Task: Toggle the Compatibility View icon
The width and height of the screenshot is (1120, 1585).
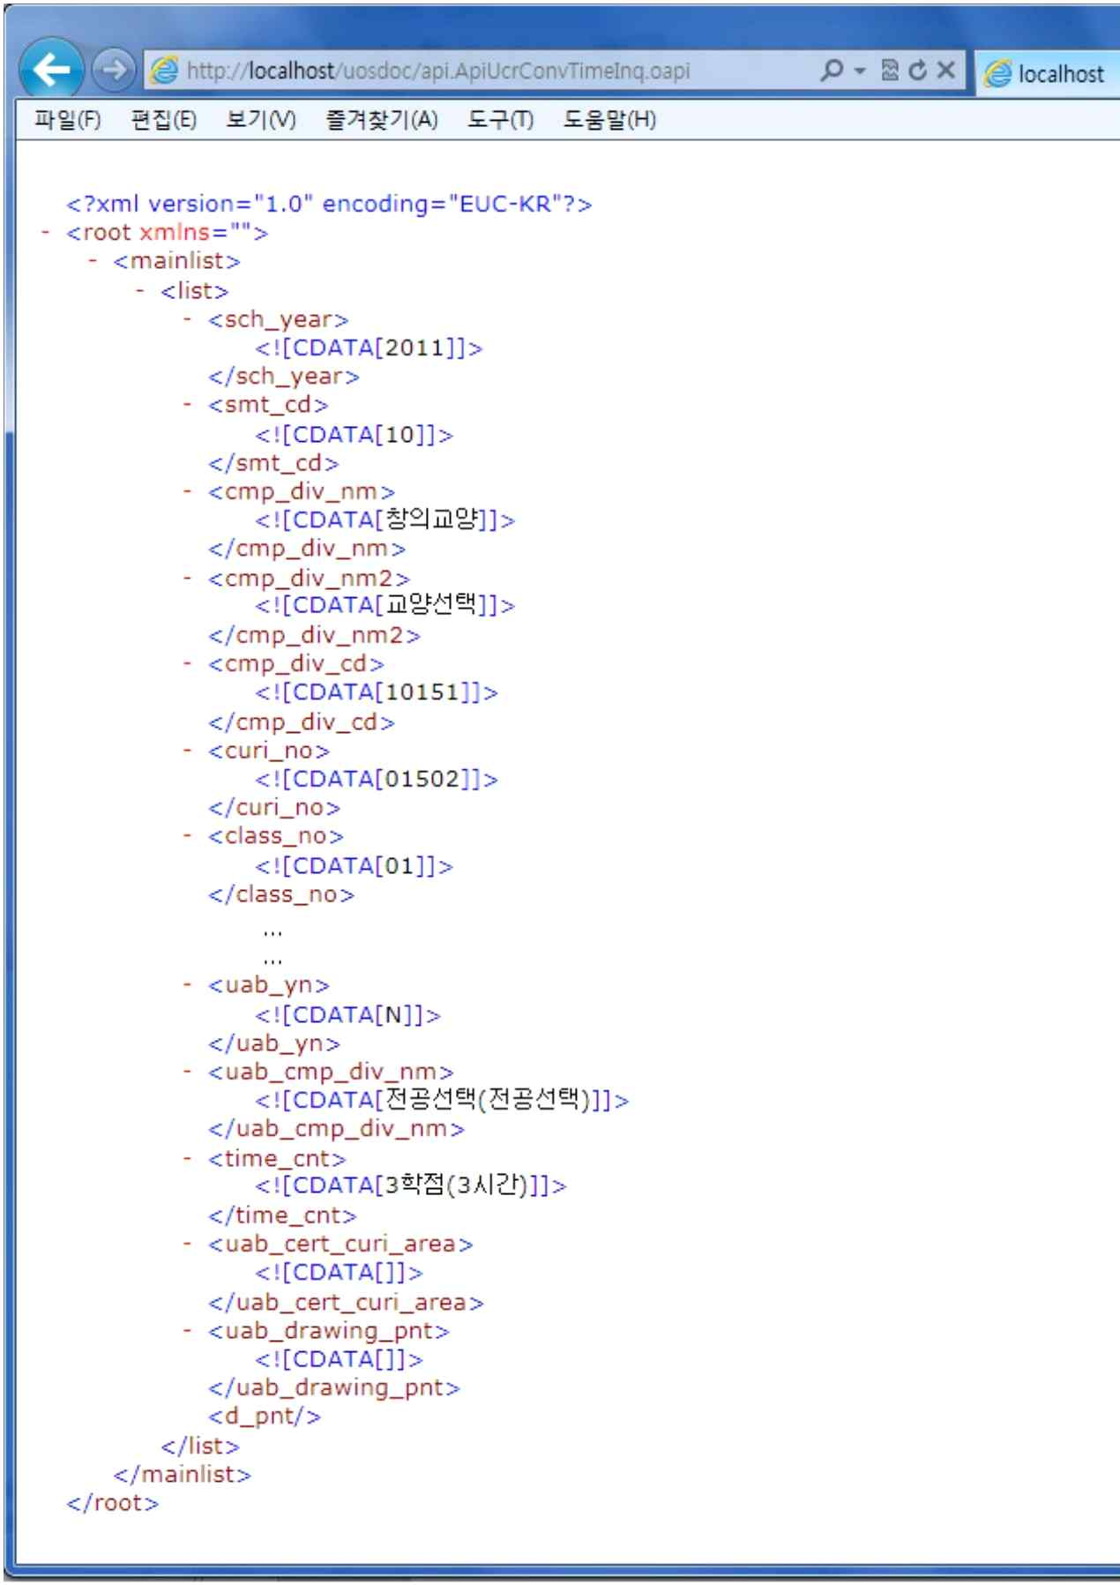Action: 890,70
